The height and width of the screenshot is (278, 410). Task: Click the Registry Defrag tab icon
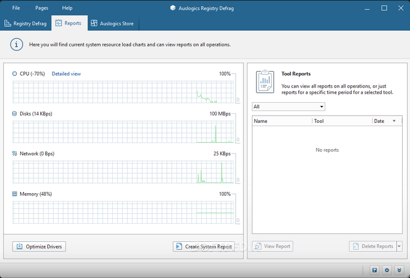click(8, 23)
